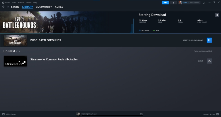Screen dimensions: 221x117
Task: Pause the PUBG download
Action: pyautogui.click(x=209, y=40)
